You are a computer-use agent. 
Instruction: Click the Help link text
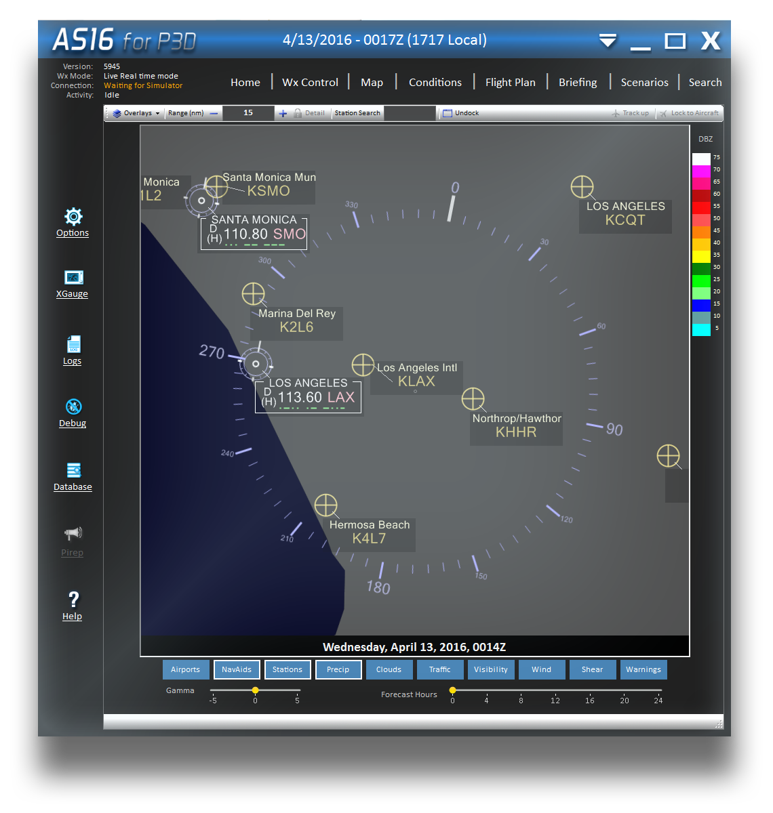(72, 617)
